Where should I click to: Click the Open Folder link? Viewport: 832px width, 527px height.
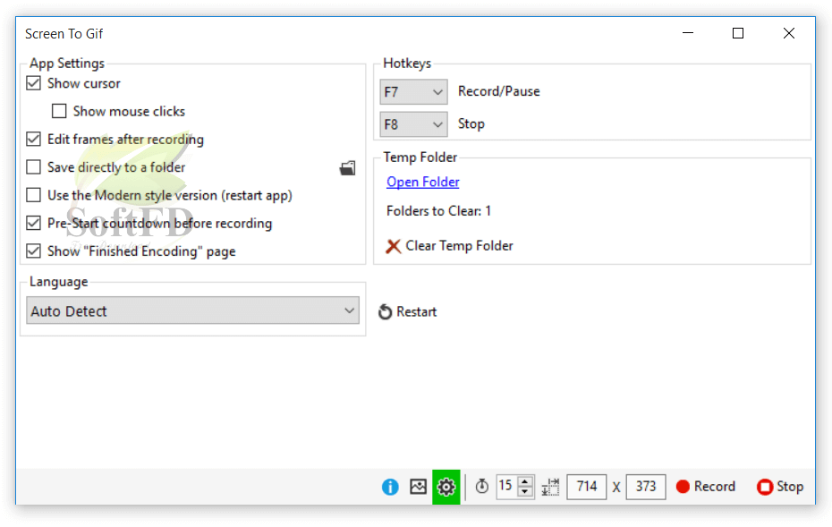[x=423, y=182]
